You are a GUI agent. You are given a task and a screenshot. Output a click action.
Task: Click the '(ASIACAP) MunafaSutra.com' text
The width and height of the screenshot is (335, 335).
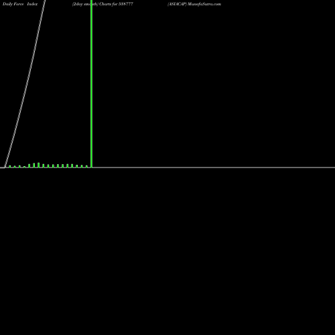(x=194, y=4)
